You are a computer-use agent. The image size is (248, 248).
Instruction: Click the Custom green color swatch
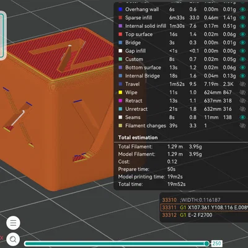120,59
